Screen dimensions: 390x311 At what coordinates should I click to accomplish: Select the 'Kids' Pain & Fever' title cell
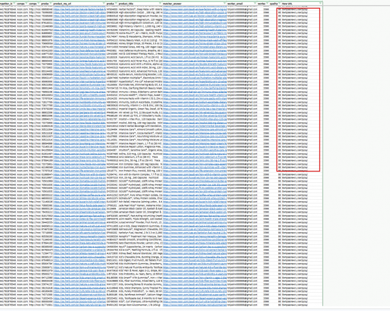coord(141,270)
